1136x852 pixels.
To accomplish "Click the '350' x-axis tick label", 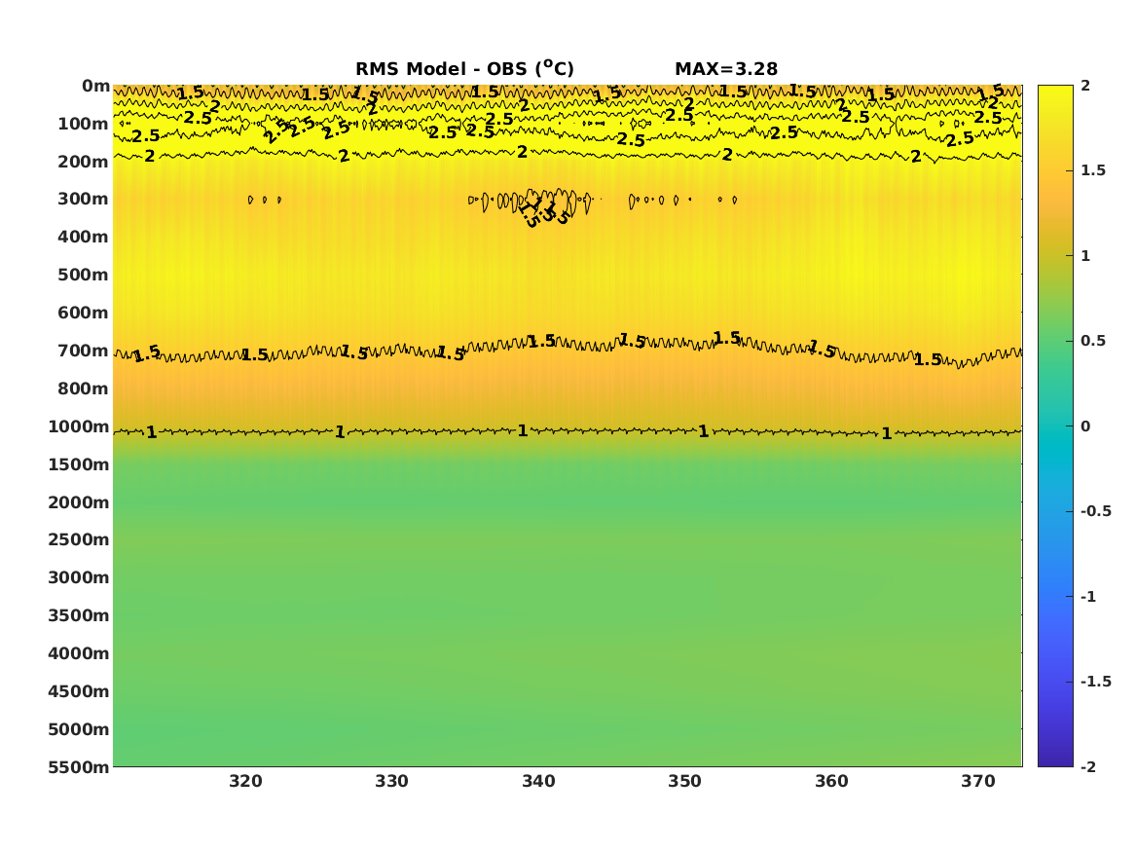I will (684, 781).
